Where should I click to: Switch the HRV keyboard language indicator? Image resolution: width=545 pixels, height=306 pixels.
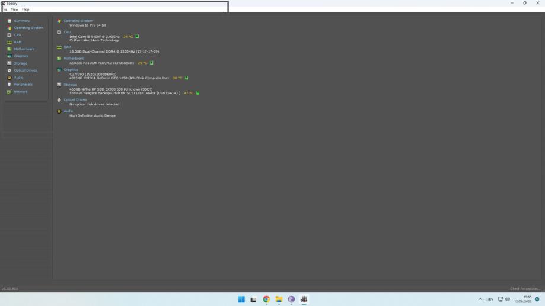click(x=490, y=299)
